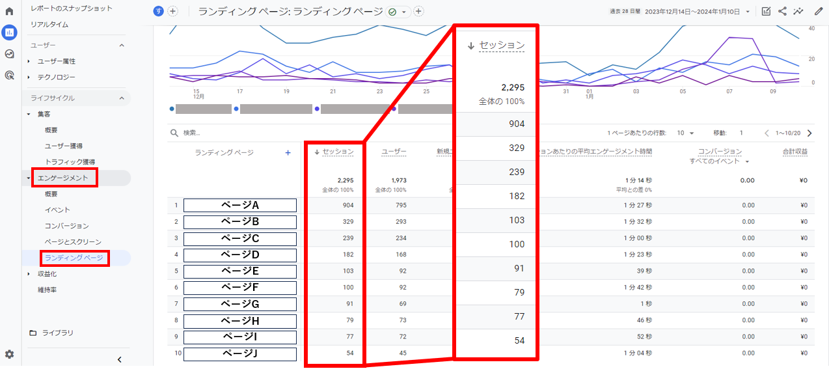The image size is (829, 371).
Task: Open イベント report
Action: [57, 210]
